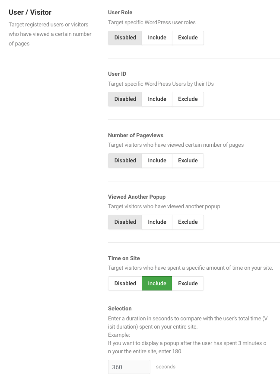Image resolution: width=280 pixels, height=384 pixels.
Task: Select Disabled for Number of Pageviews
Action: click(x=125, y=161)
